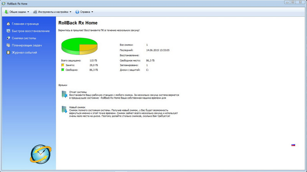Click the Восстановление label
The width and height of the screenshot is (307, 172).
click(129, 55)
